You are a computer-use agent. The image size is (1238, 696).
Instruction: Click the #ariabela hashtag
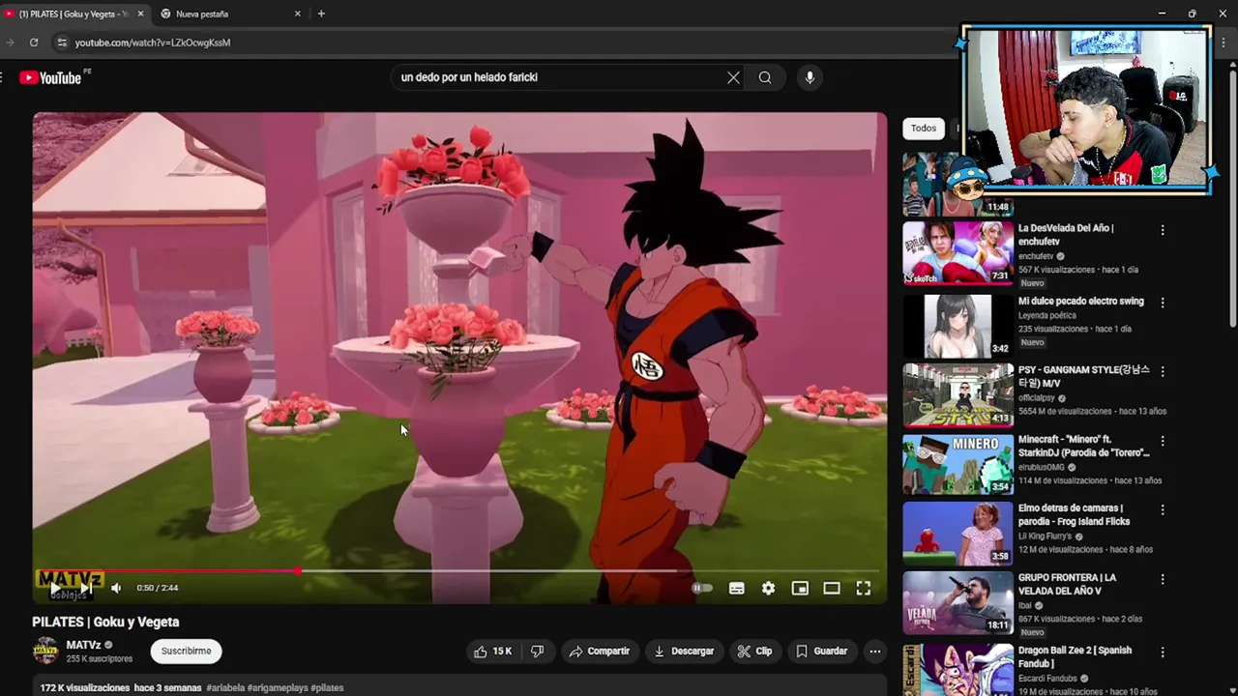(225, 688)
